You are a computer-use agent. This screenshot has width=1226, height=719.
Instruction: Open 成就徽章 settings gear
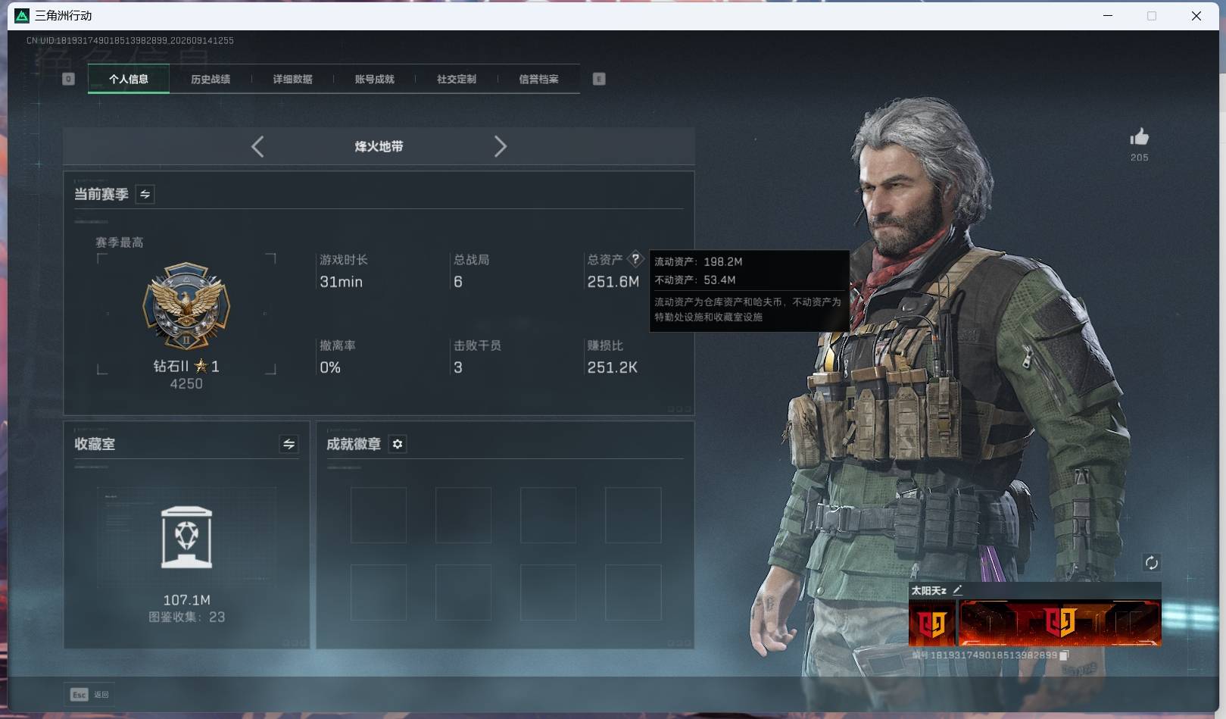click(398, 444)
